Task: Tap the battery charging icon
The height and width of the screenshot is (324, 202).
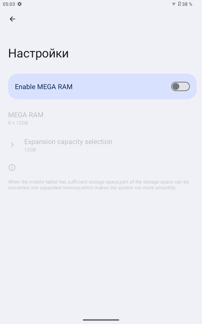Action: point(180,4)
